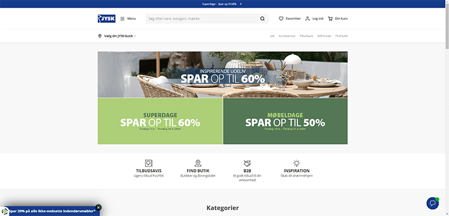449x216 pixels.
Task: Close the Spar 20% promo popup
Action: coord(98,207)
